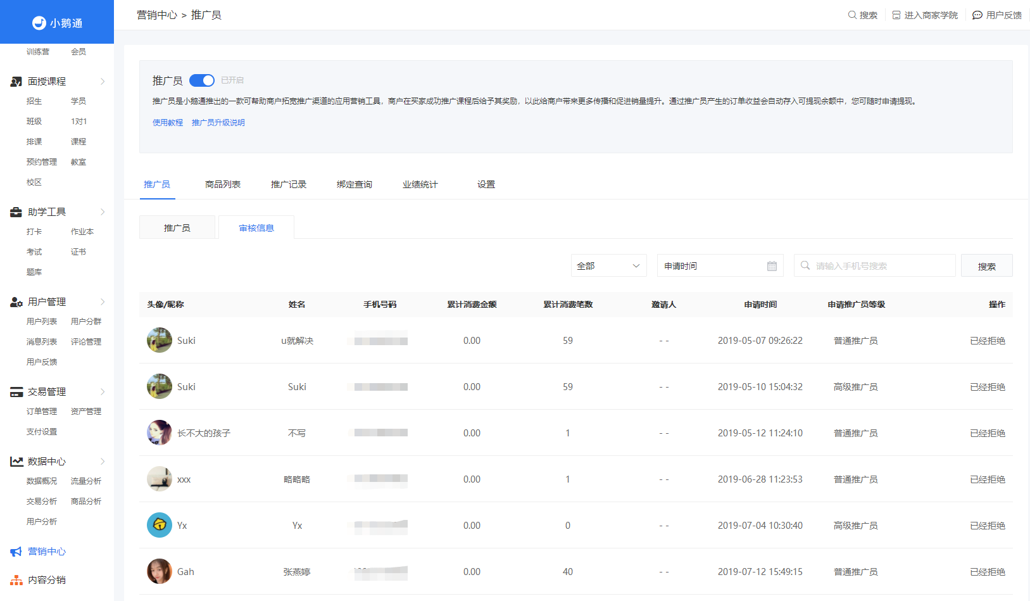Click the 进入商家学院 book icon
Viewport: 1030px width, 601px height.
pos(896,15)
